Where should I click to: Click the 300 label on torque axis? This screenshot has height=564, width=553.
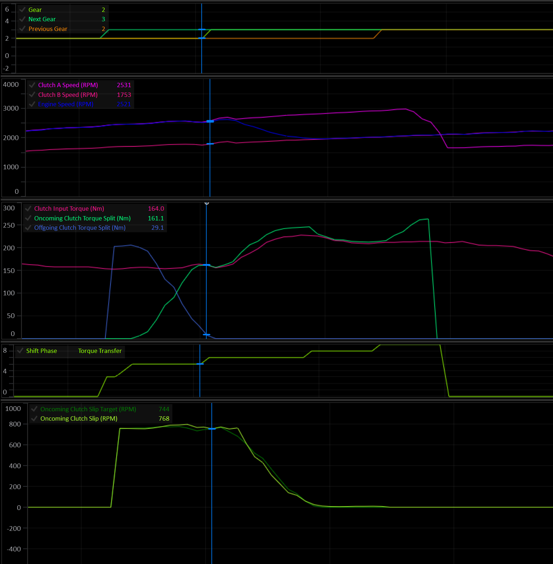tap(9, 208)
